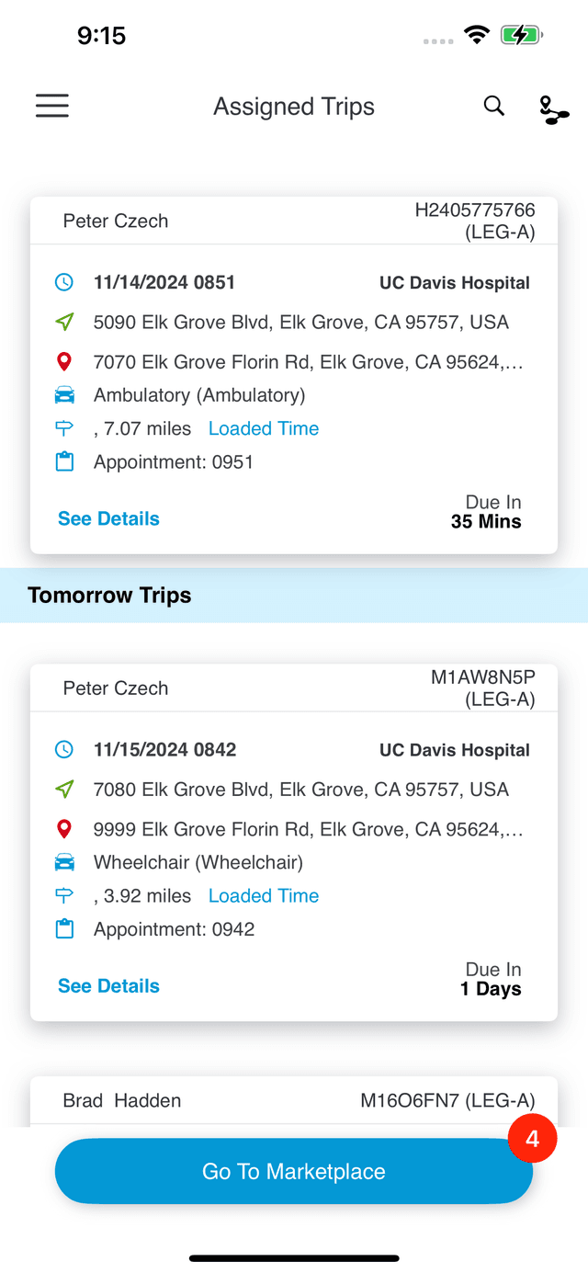Open Loaded Time on the first trip
This screenshot has width=588, height=1273.
[x=264, y=428]
